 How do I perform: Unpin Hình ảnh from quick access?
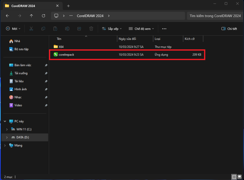[x=46, y=89]
